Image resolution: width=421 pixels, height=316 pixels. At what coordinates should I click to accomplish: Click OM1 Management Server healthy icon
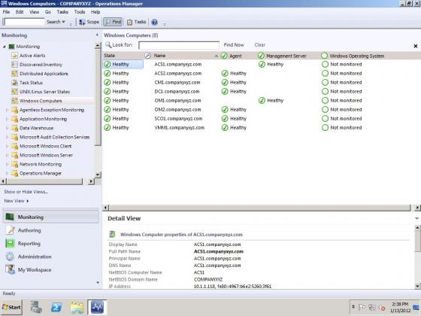262,101
